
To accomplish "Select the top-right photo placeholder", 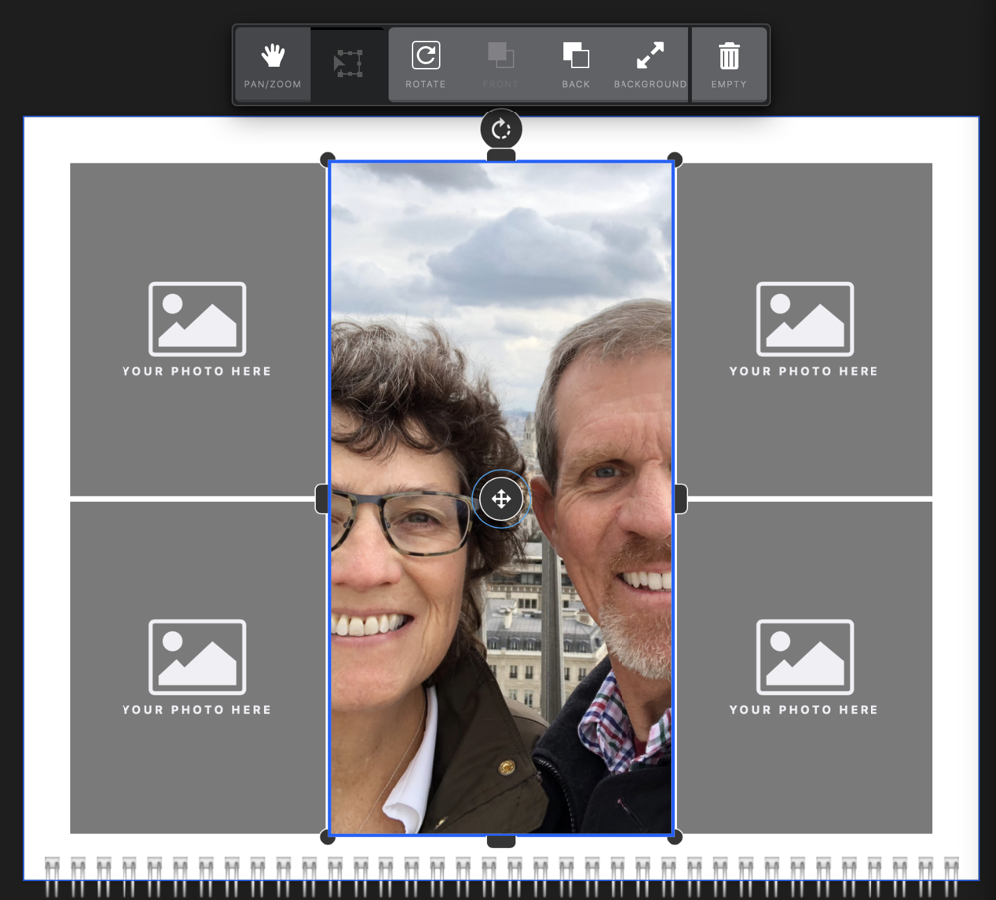I will [804, 329].
